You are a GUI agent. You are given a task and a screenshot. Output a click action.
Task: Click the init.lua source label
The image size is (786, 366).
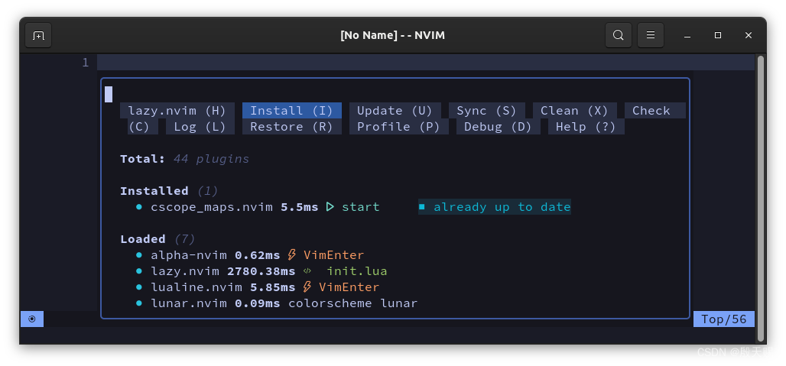[x=357, y=270]
